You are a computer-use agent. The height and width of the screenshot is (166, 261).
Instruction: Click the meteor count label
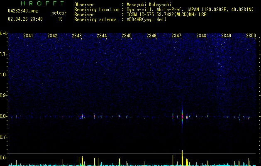[59, 13]
